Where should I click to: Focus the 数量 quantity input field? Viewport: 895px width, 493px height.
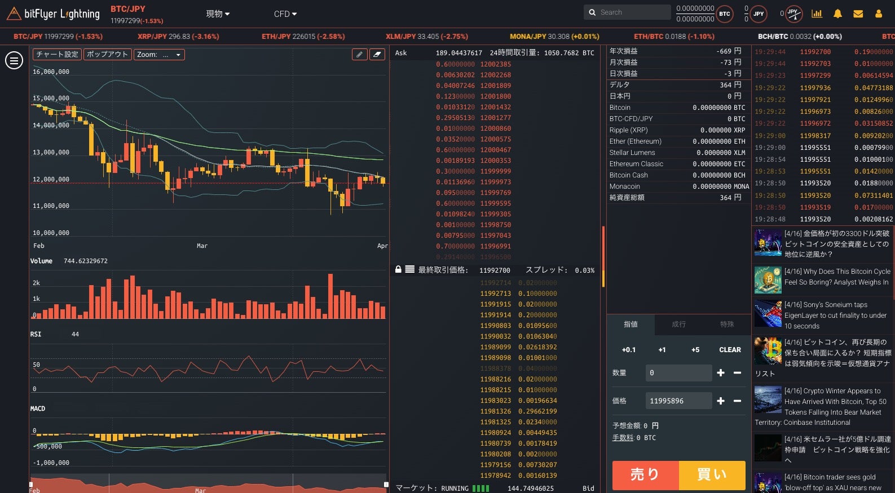click(x=678, y=372)
